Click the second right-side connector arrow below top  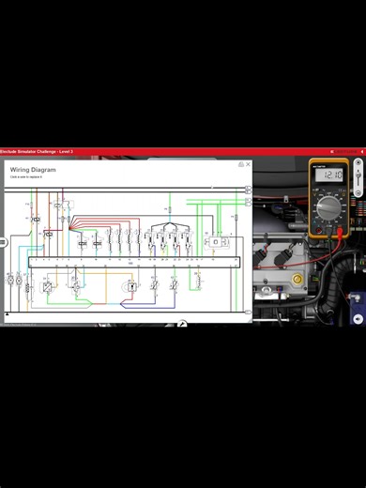[248, 191]
